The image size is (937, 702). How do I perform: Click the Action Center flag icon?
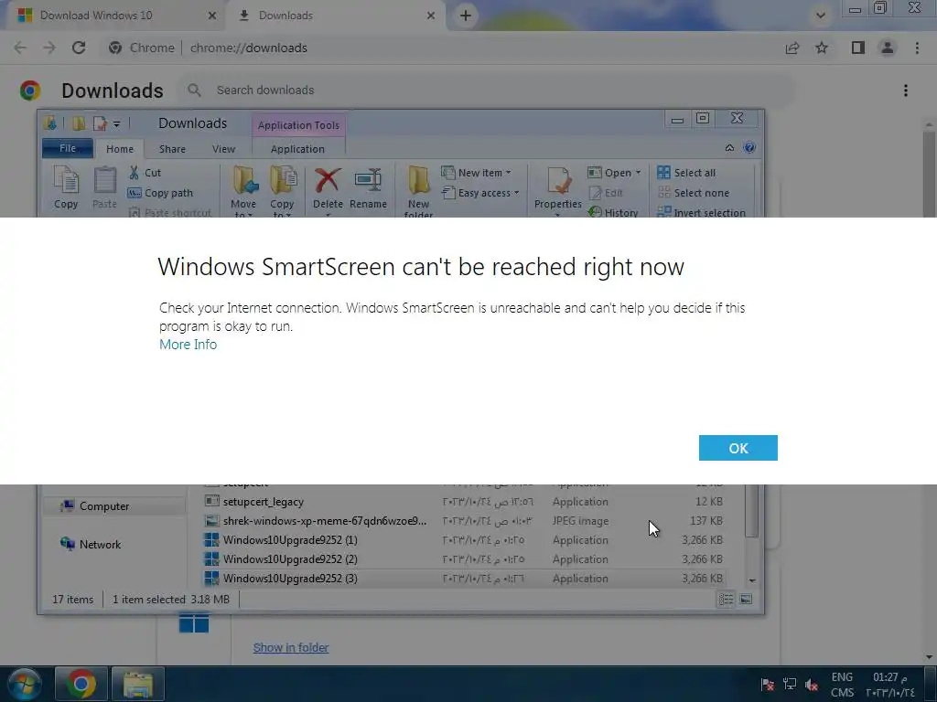coord(768,685)
